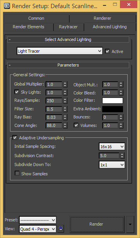Select the Advanced Lighting tab

point(110,27)
